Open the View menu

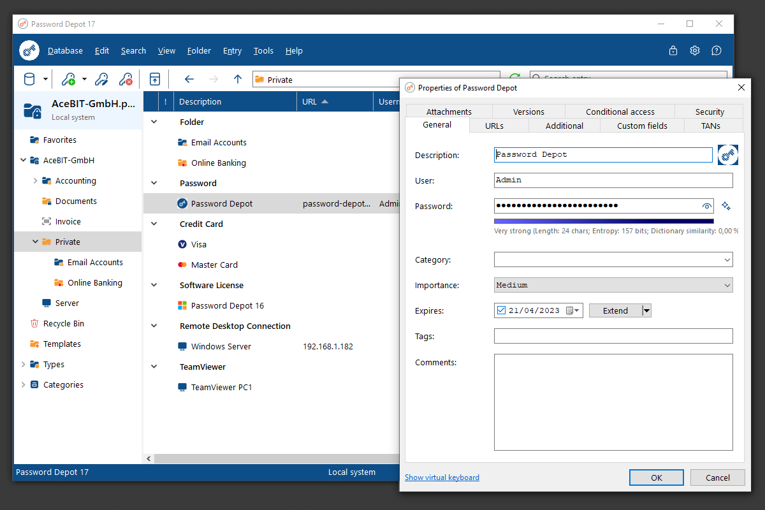(166, 51)
